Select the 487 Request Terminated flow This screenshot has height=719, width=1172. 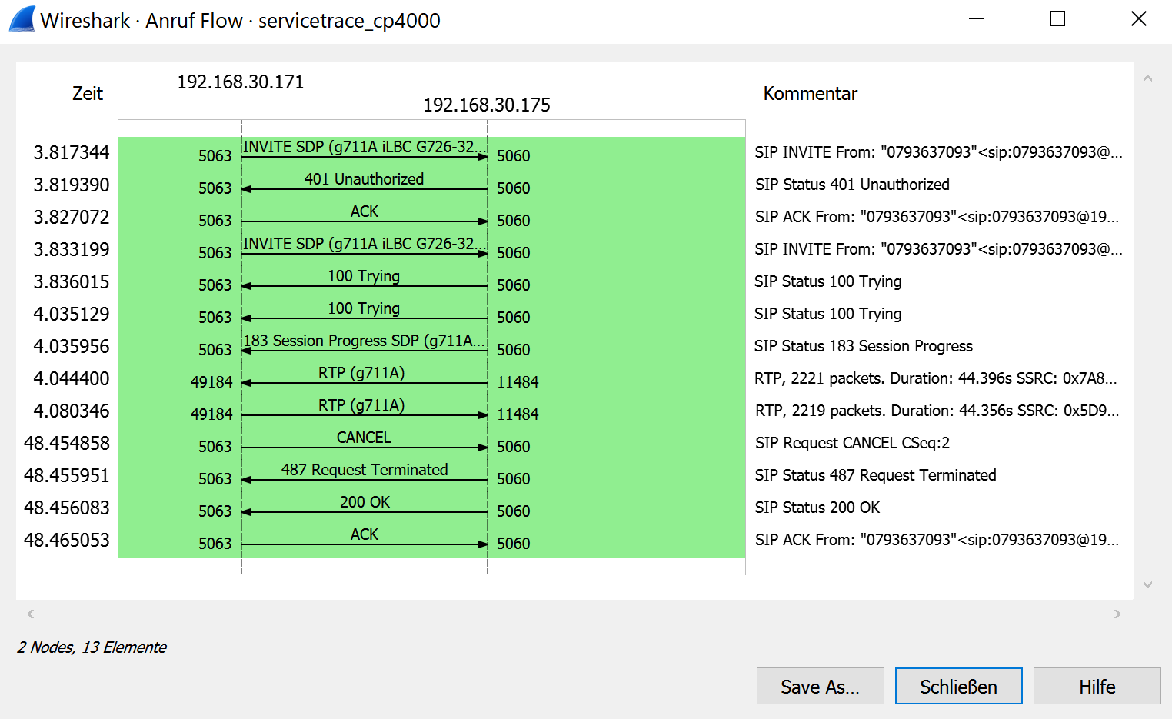click(x=365, y=475)
